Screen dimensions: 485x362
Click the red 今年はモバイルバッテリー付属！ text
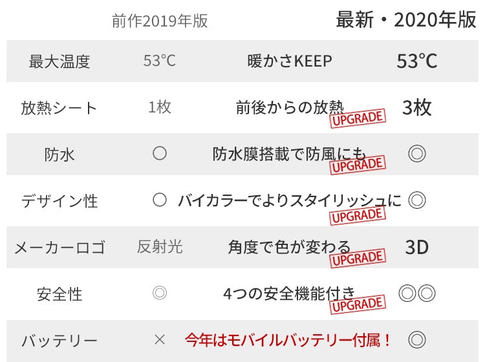tap(288, 339)
